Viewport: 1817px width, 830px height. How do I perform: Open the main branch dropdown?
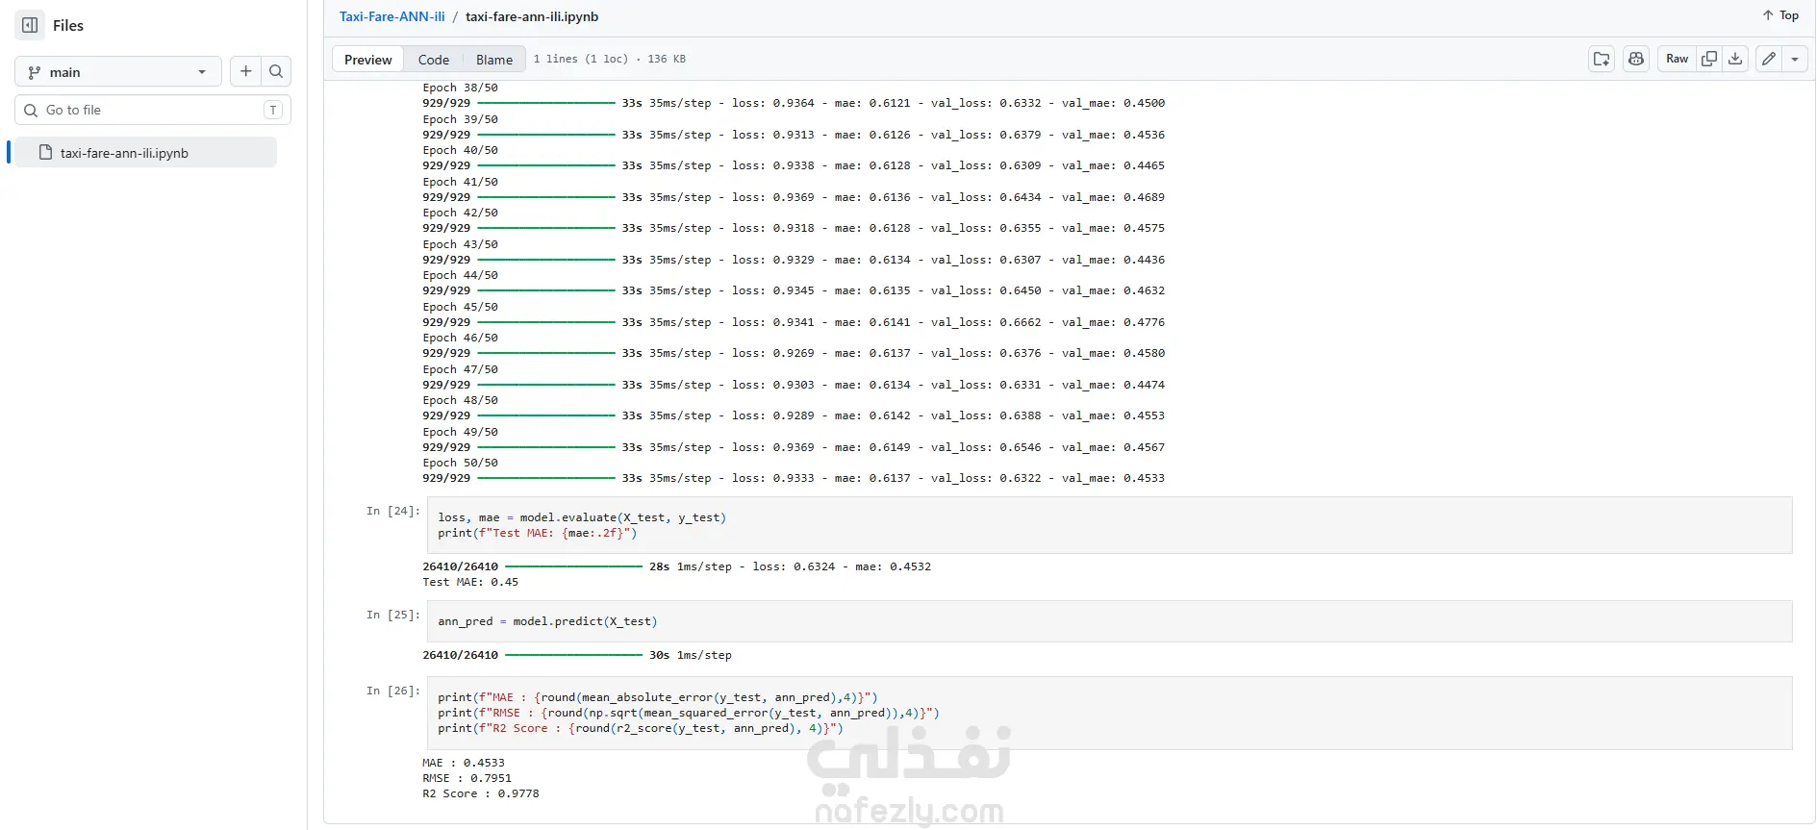[x=118, y=72]
